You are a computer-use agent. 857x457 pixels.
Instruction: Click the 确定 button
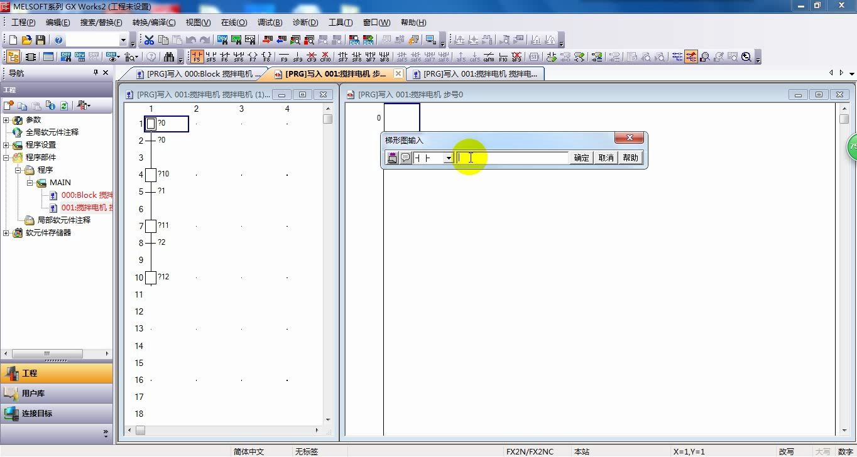click(x=582, y=158)
